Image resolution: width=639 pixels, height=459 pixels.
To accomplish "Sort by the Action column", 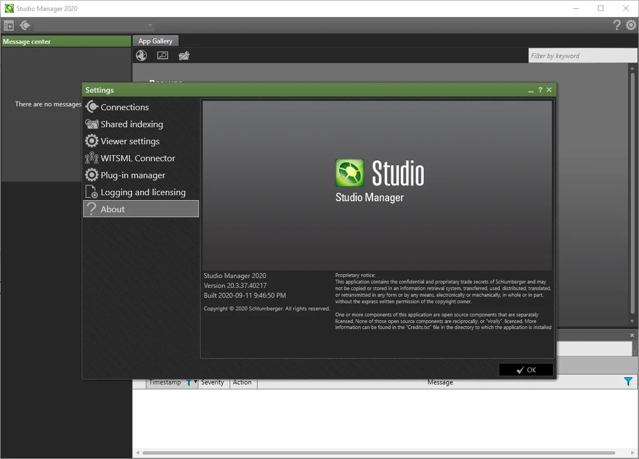I will tap(242, 382).
